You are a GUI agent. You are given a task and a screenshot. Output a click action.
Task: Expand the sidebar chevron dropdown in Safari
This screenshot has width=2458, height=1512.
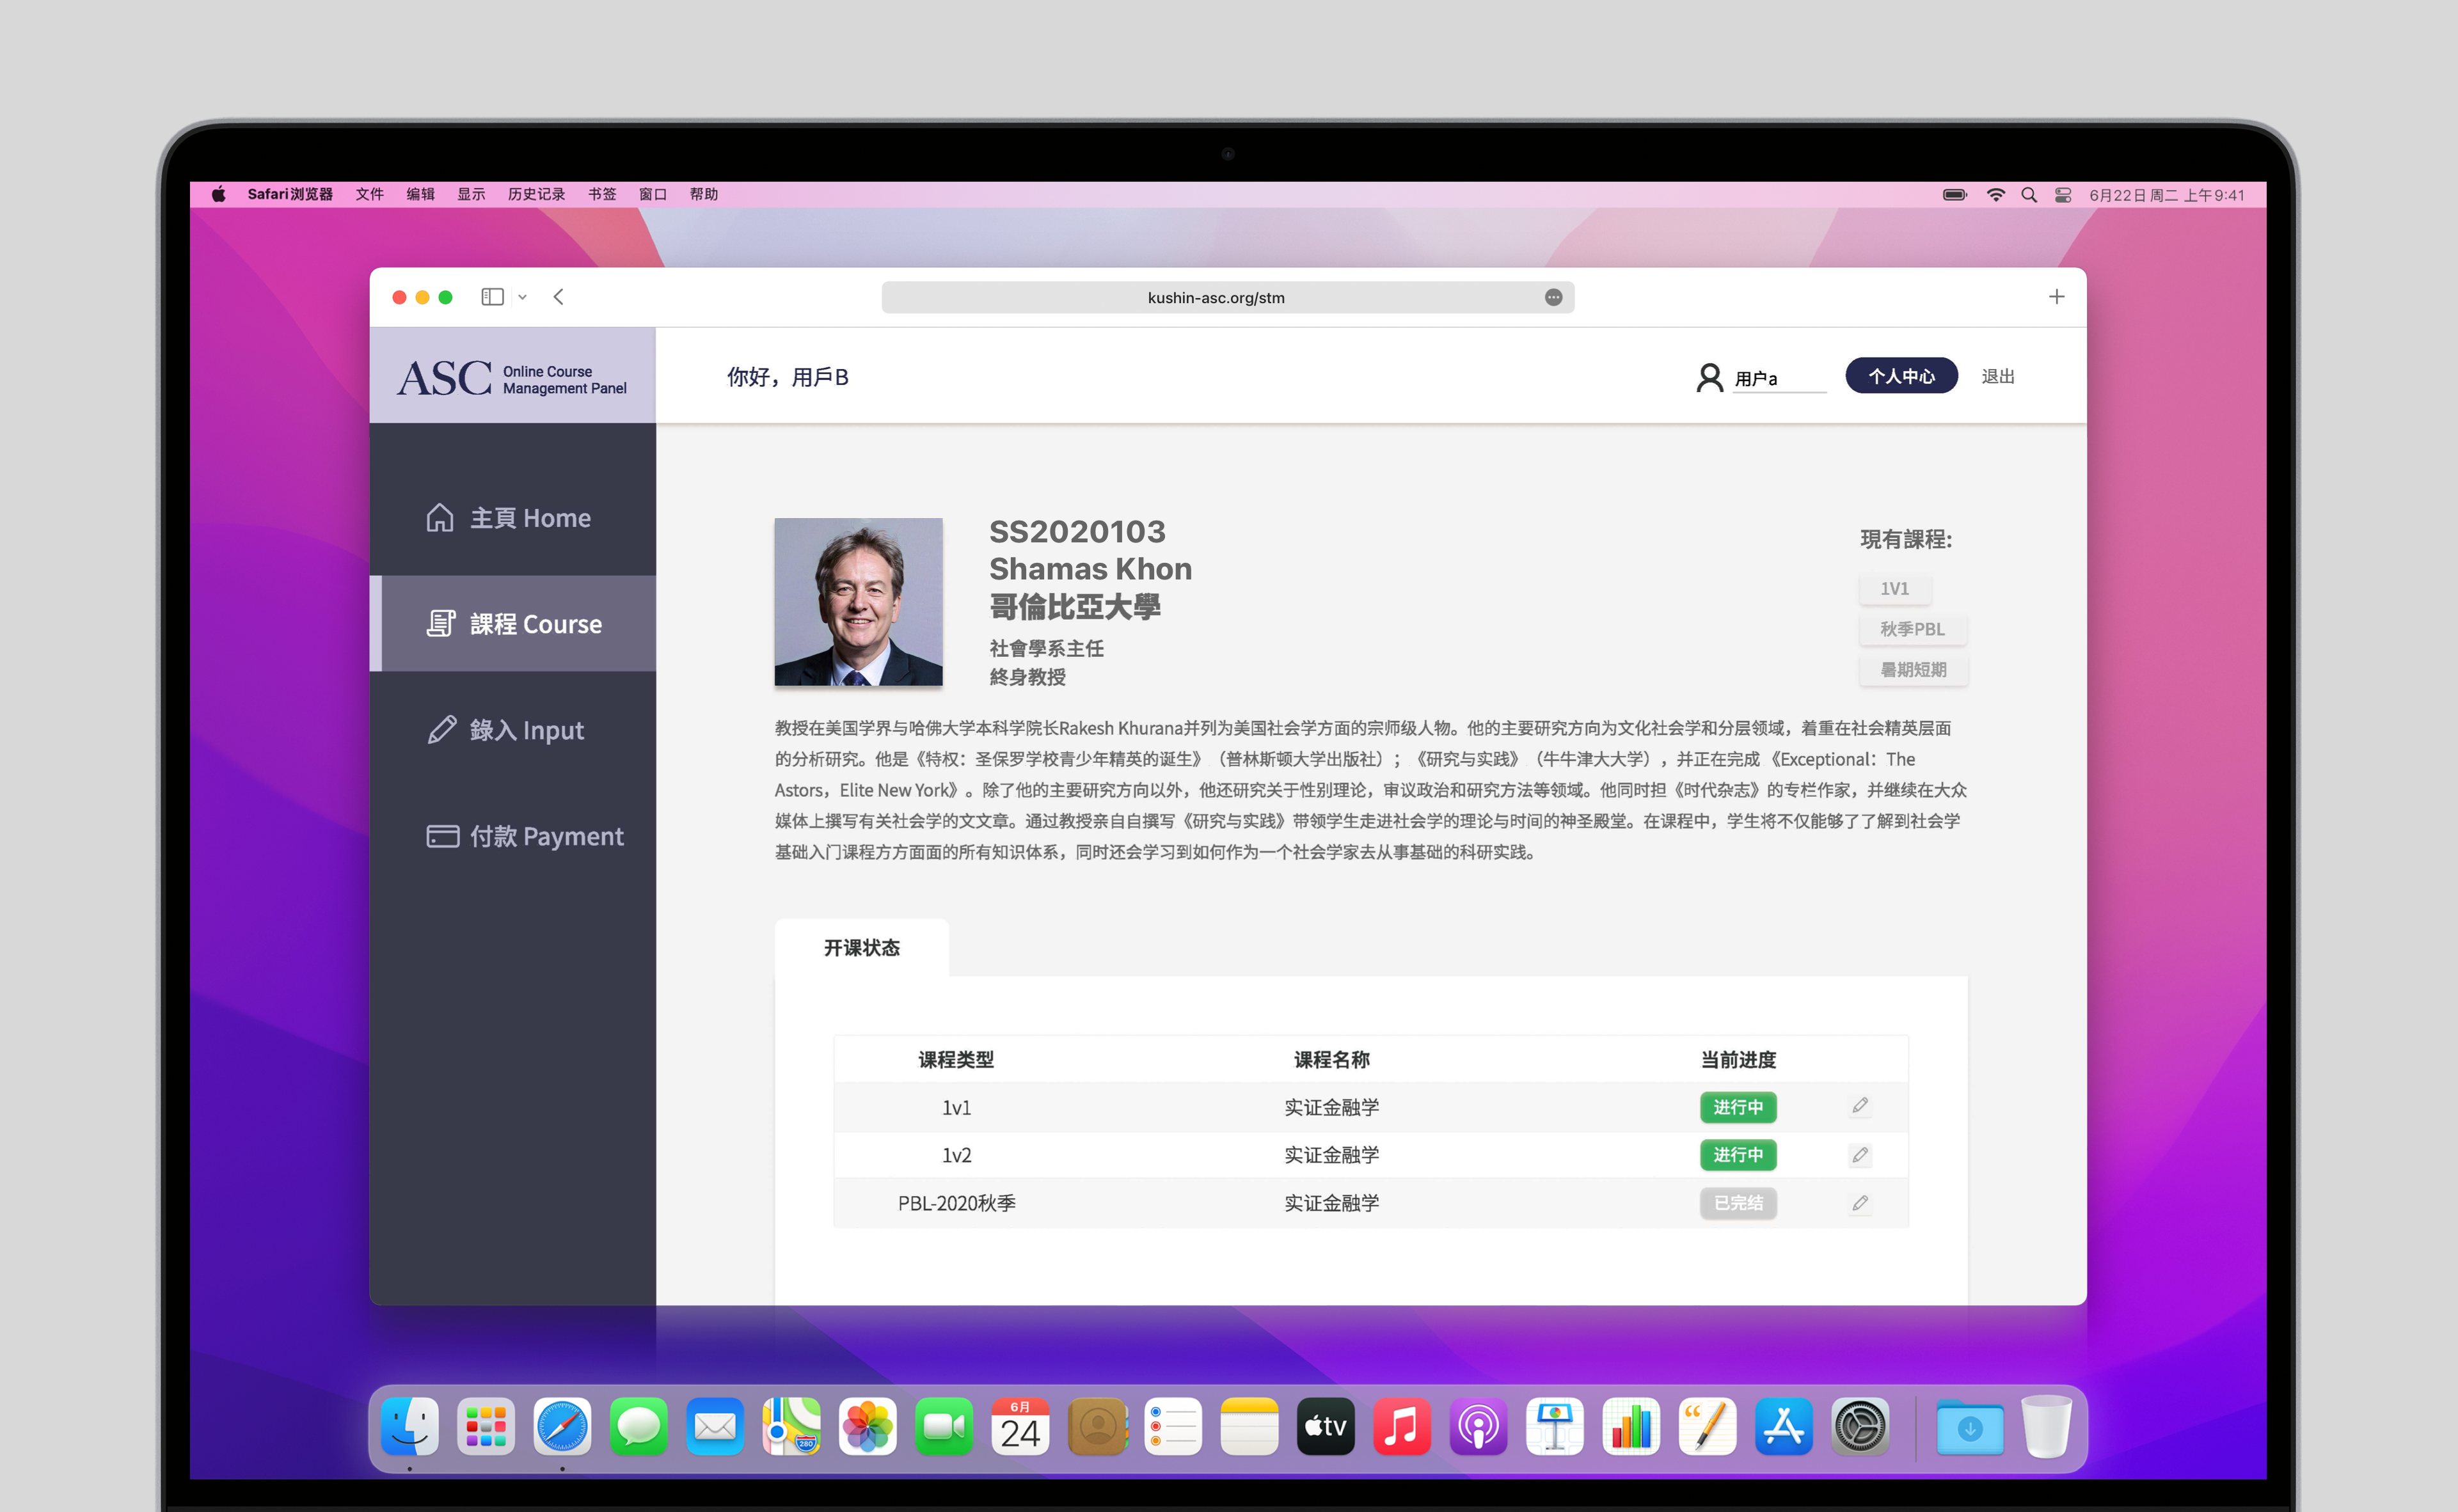coord(522,297)
